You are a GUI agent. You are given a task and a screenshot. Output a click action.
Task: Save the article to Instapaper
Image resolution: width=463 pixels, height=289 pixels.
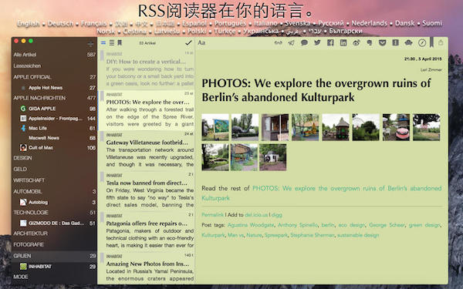[395, 42]
